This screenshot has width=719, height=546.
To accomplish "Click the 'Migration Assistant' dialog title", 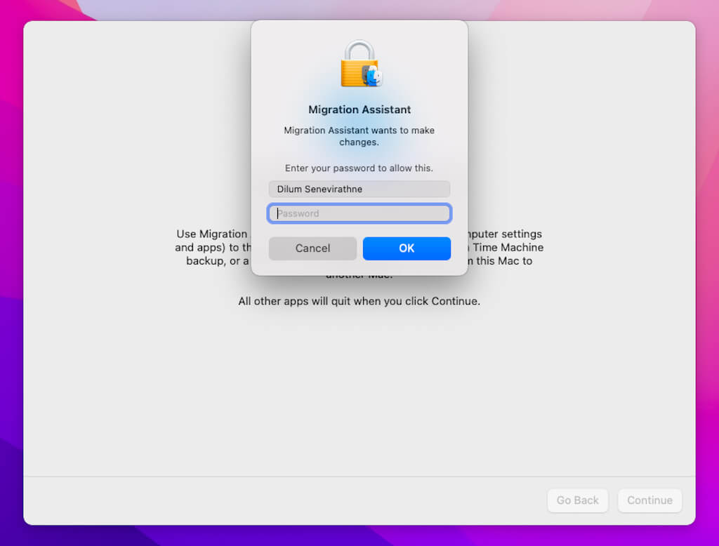I will pyautogui.click(x=359, y=109).
